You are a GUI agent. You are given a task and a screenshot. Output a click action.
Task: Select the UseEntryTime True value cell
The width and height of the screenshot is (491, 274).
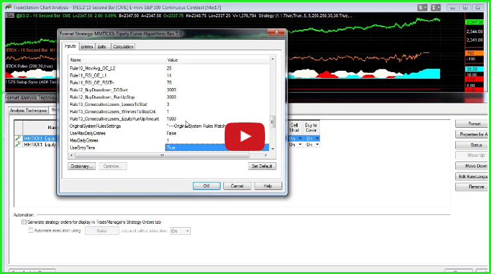point(217,148)
